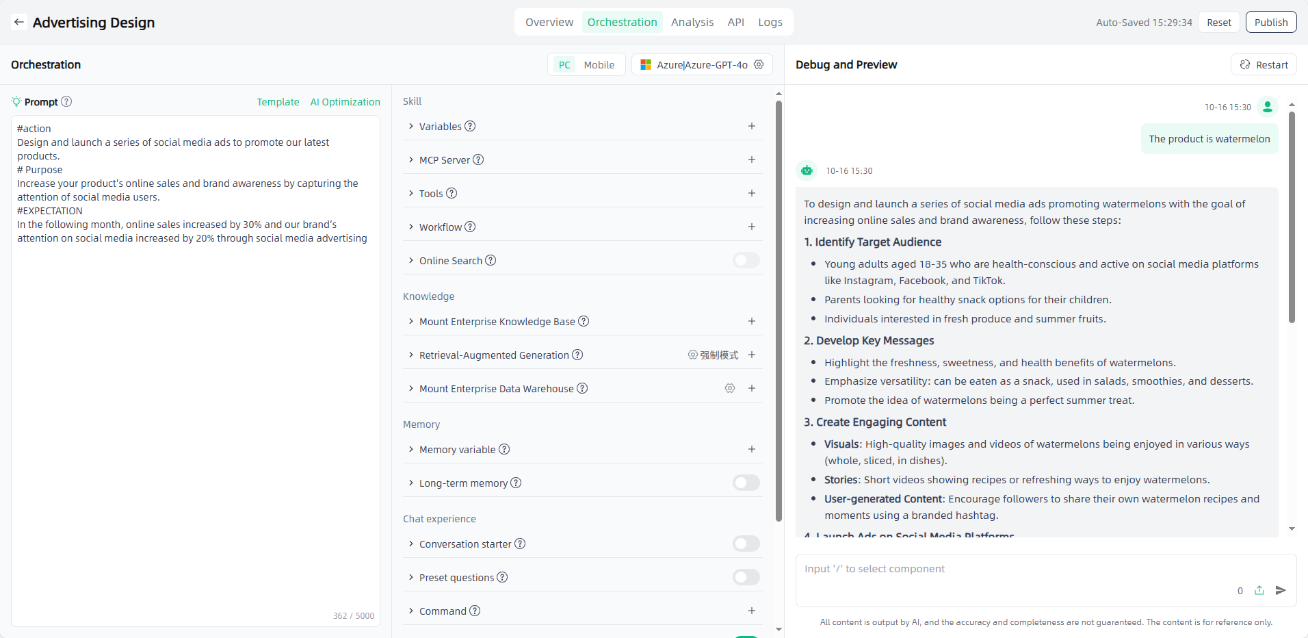Image resolution: width=1308 pixels, height=638 pixels.
Task: Expand the Workflow section chevron
Action: (x=411, y=227)
